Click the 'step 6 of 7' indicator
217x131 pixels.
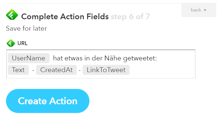(130, 17)
